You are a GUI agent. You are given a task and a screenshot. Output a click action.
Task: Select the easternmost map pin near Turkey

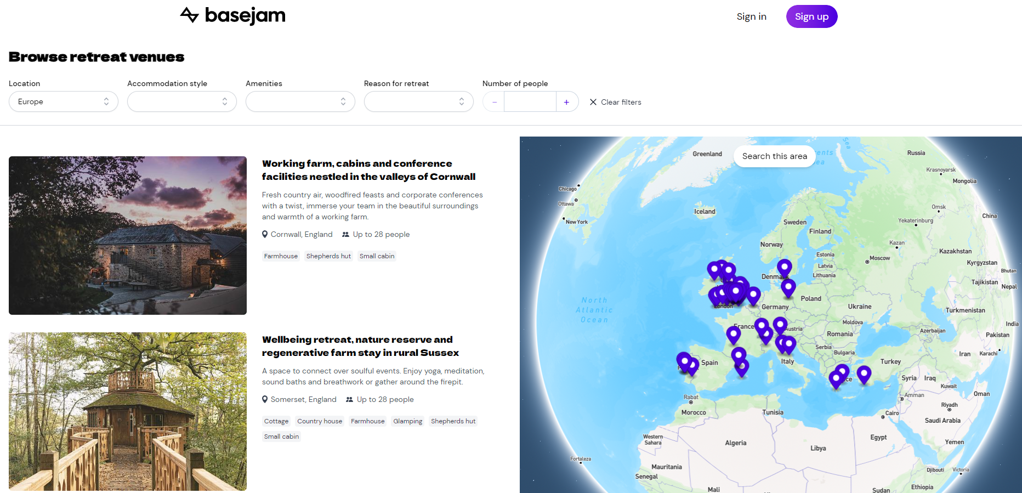pyautogui.click(x=864, y=375)
